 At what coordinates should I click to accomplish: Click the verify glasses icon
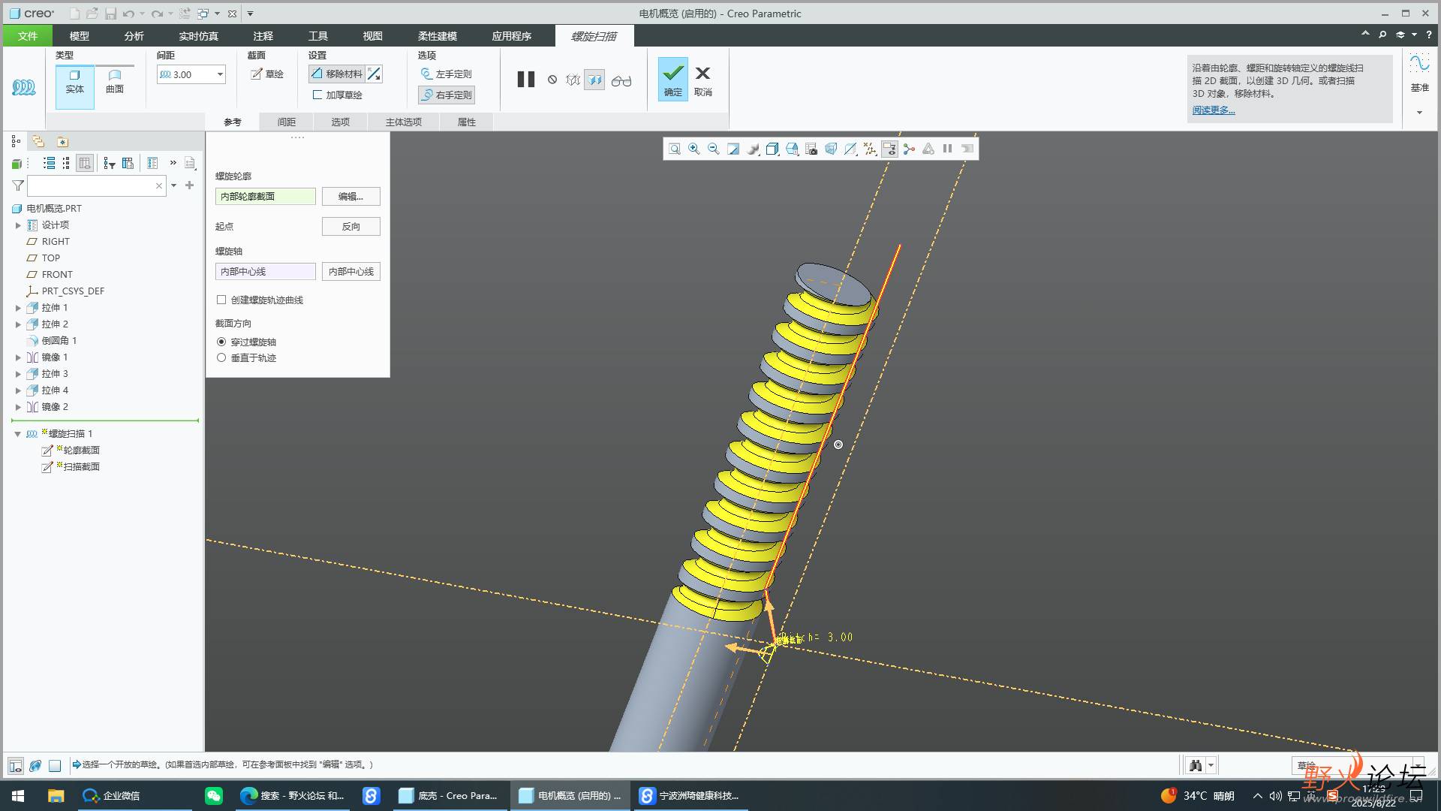(x=621, y=80)
